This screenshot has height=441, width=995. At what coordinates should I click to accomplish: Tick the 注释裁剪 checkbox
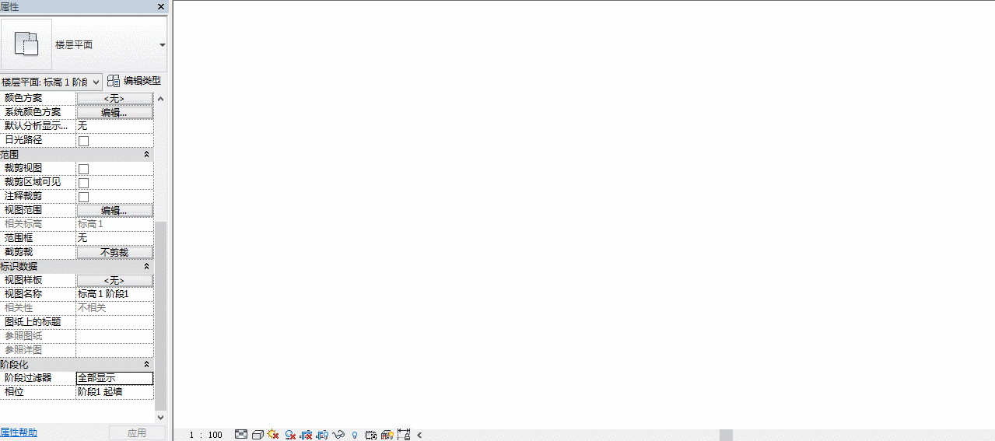coord(83,197)
